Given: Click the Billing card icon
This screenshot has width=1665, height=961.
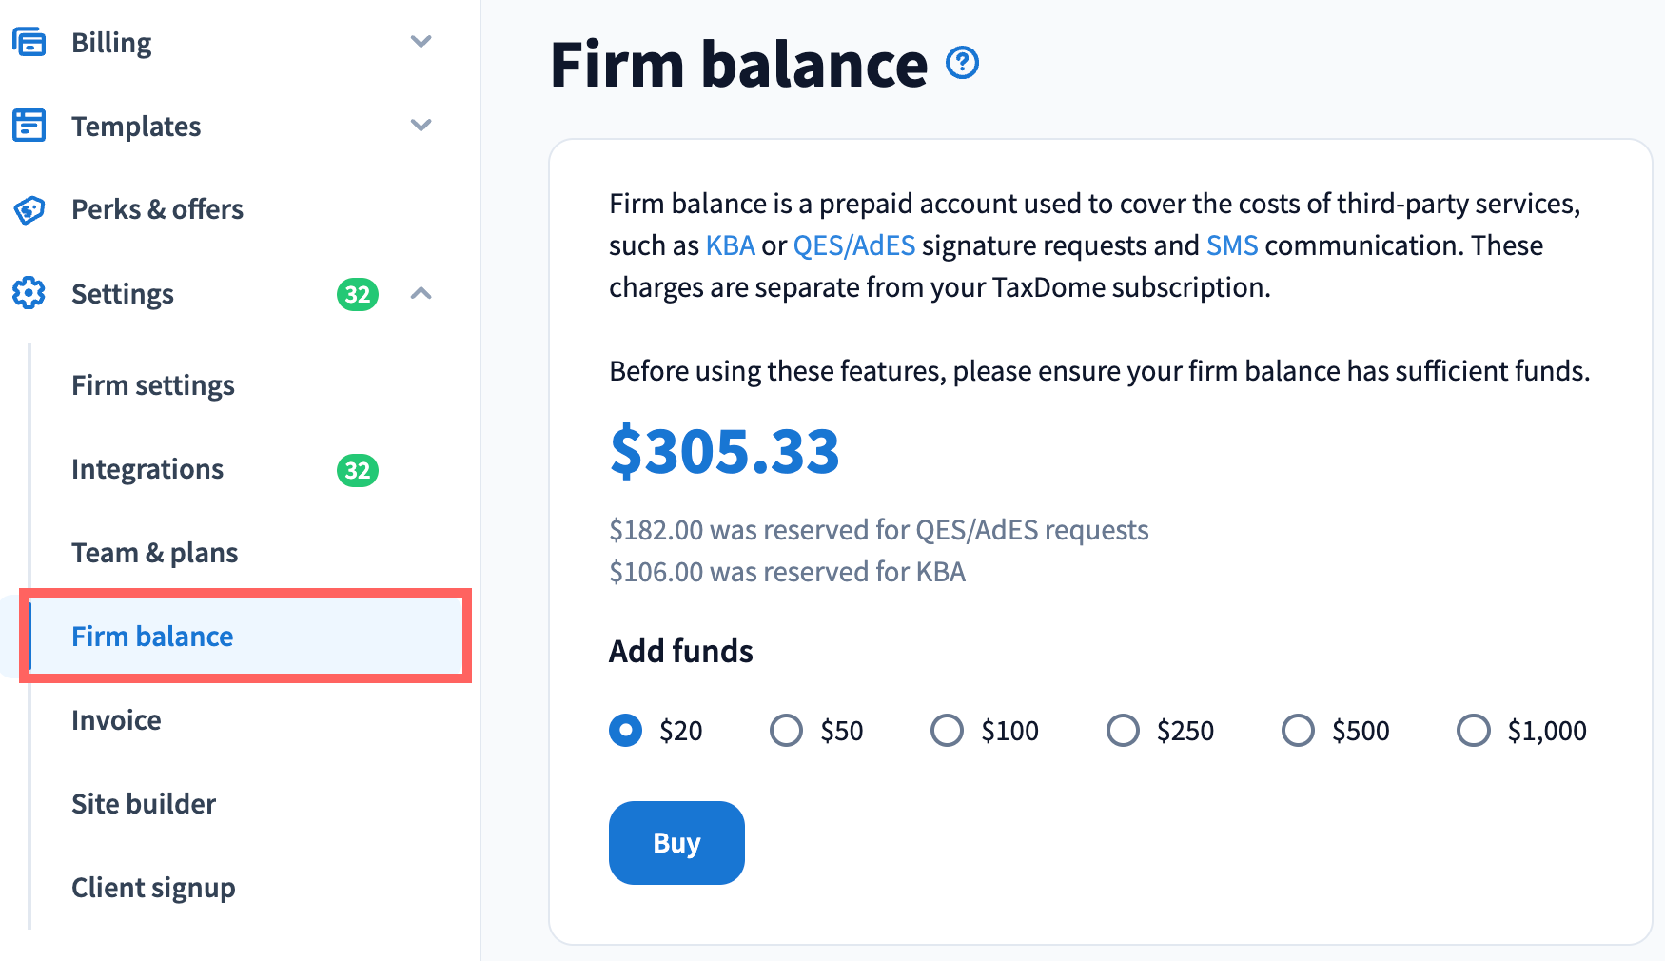Looking at the screenshot, I should [x=29, y=42].
